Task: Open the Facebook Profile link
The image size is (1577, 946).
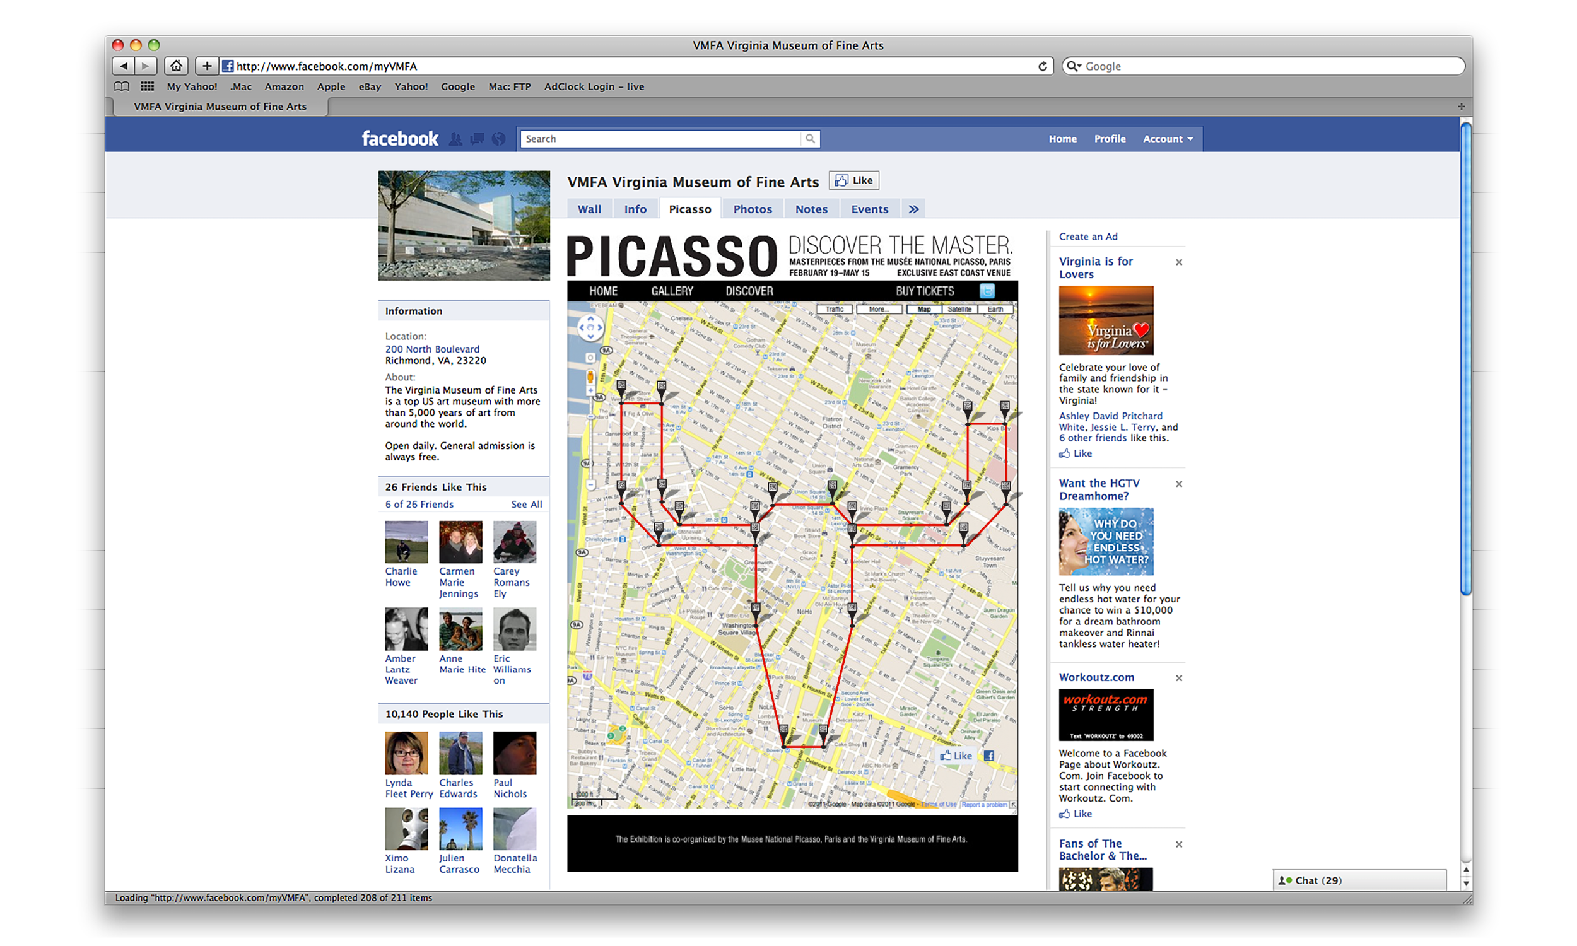Action: click(1110, 139)
